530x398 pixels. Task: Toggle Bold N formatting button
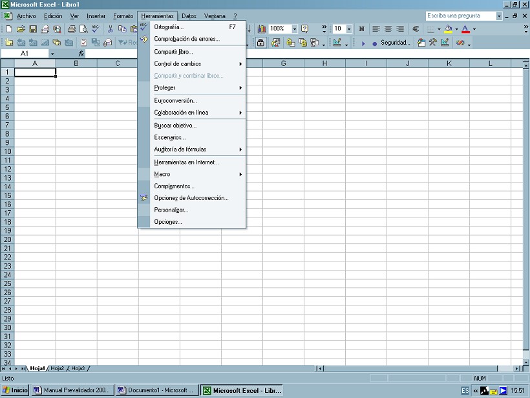click(x=362, y=29)
